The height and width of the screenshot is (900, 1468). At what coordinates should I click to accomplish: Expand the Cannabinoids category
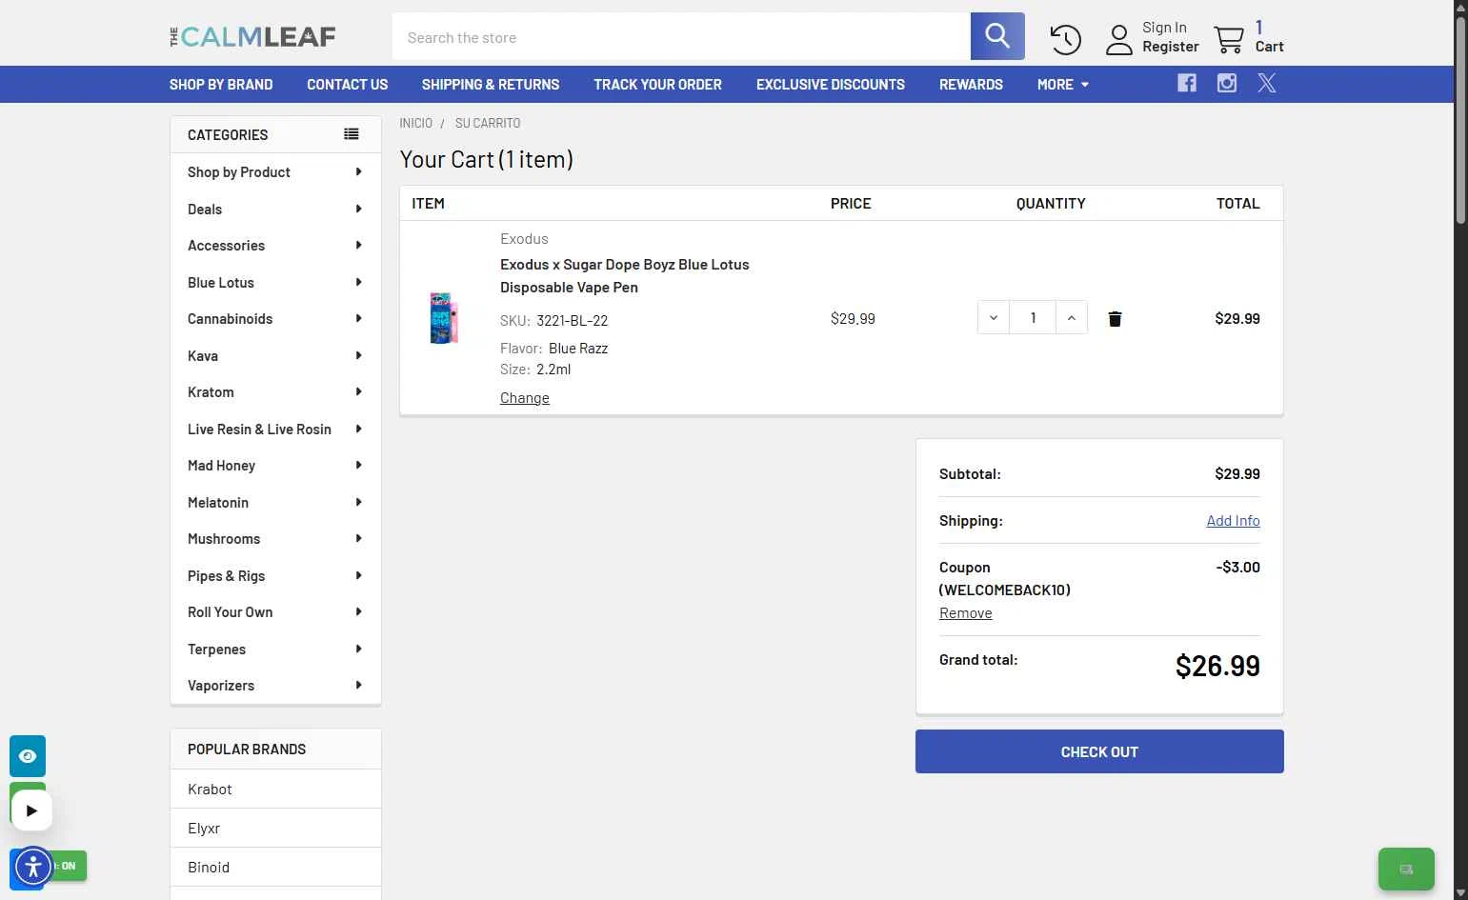coord(275,319)
